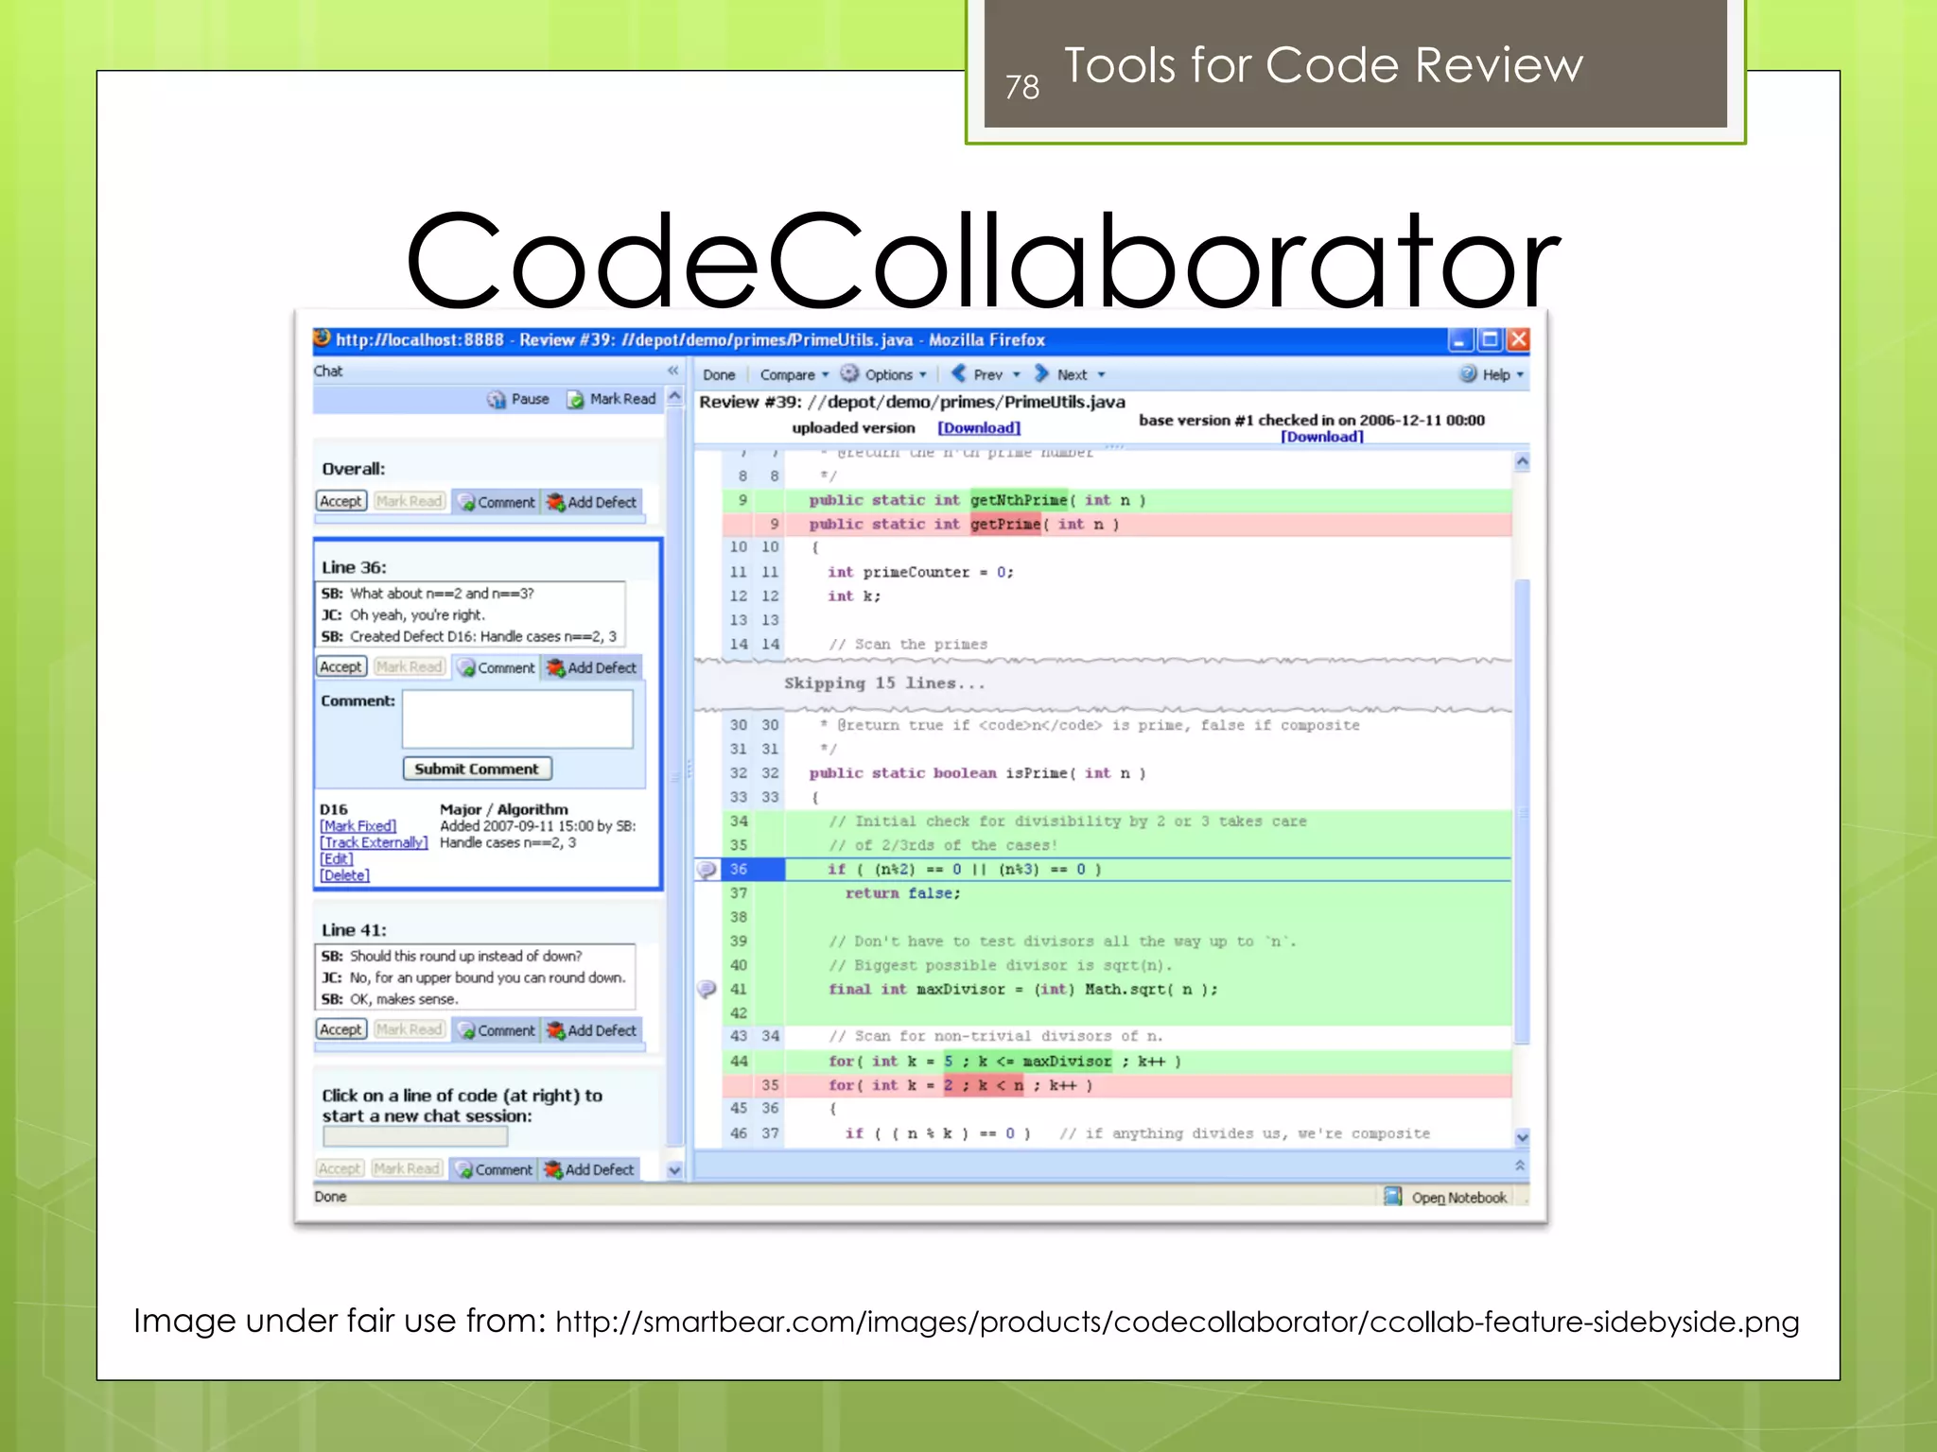This screenshot has height=1452, width=1937.
Task: Click comment bubble icon on line 36
Action: [x=707, y=869]
